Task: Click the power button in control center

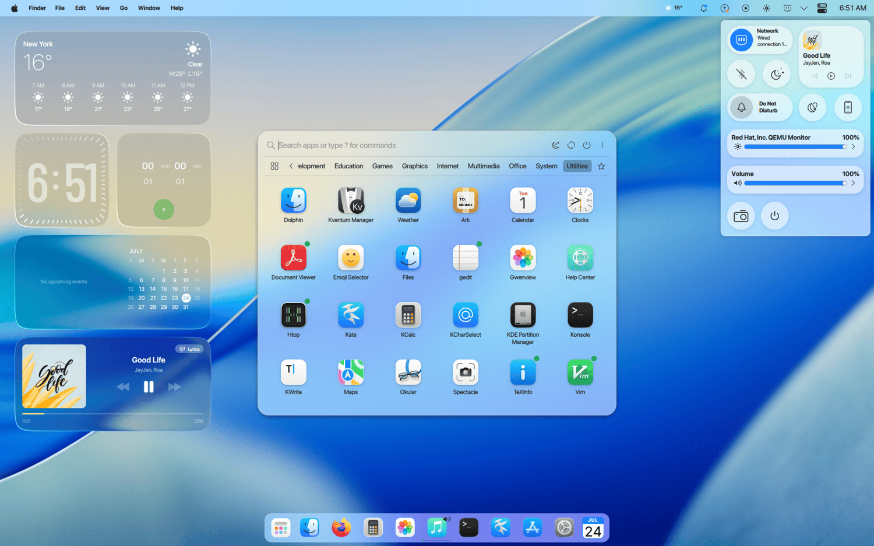Action: coord(774,216)
